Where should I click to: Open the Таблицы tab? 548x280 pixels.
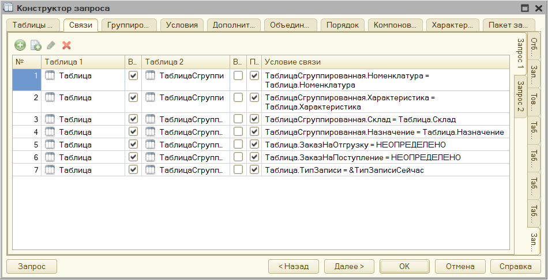coord(33,25)
